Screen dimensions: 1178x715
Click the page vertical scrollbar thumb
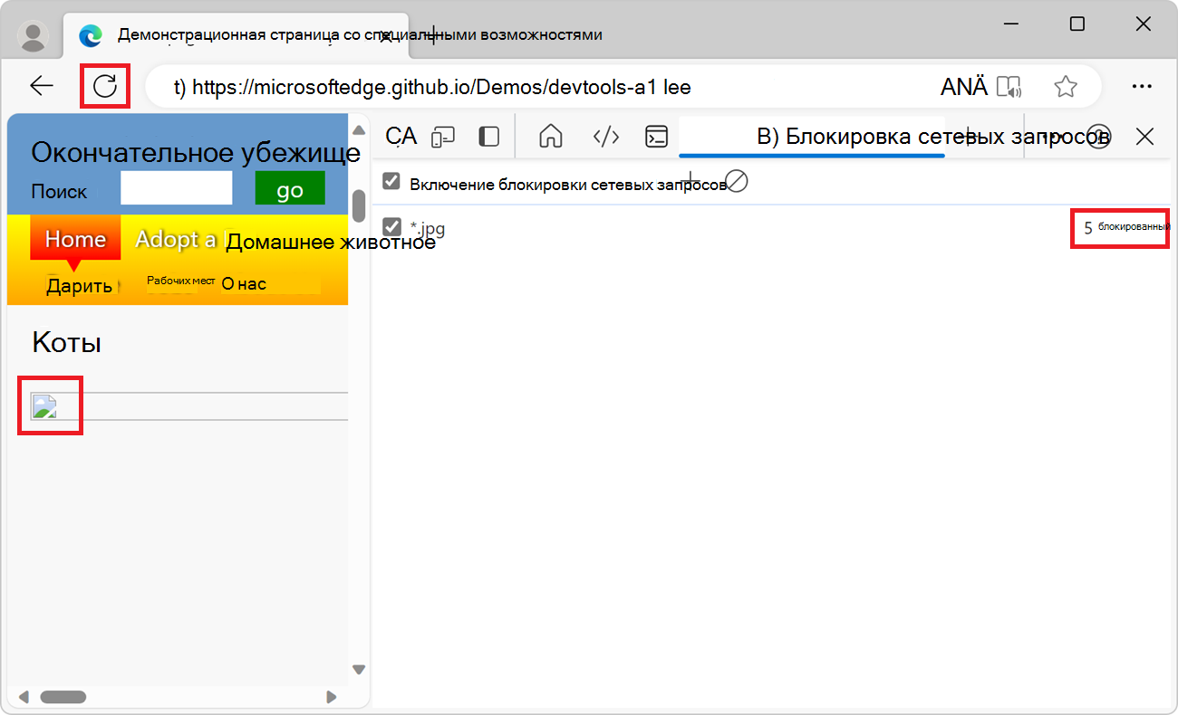pyautogui.click(x=359, y=205)
